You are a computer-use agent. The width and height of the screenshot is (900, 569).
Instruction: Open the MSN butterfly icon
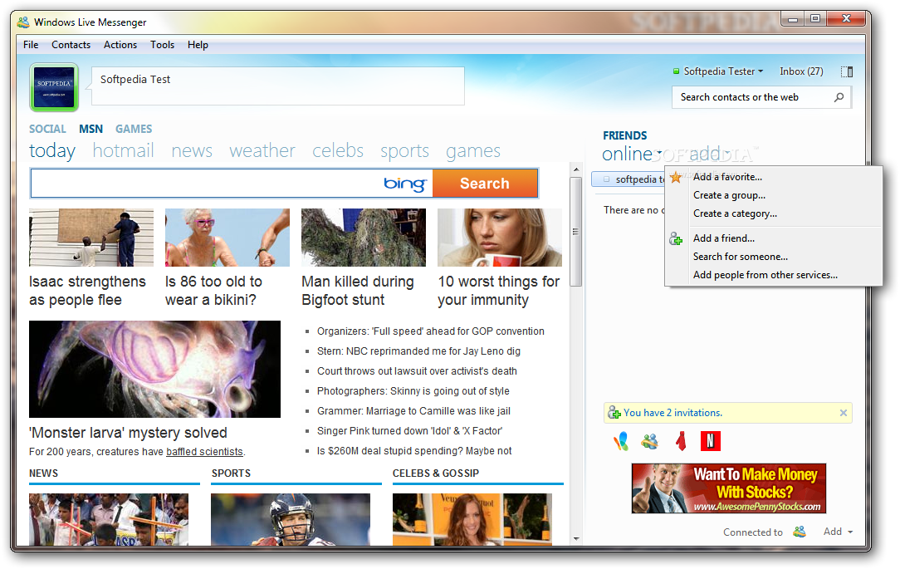621,441
